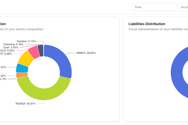Select the small orange donut segment
This screenshot has width=188, height=125.
tap(22, 75)
